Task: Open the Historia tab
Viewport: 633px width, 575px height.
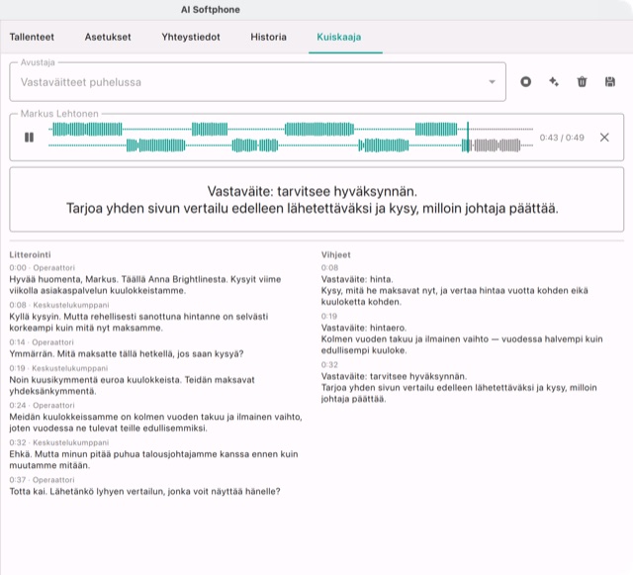Action: coord(268,38)
